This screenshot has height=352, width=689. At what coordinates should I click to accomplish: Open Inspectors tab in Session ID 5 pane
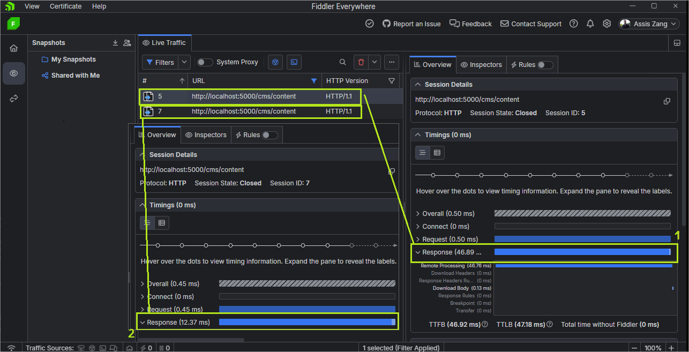click(481, 65)
